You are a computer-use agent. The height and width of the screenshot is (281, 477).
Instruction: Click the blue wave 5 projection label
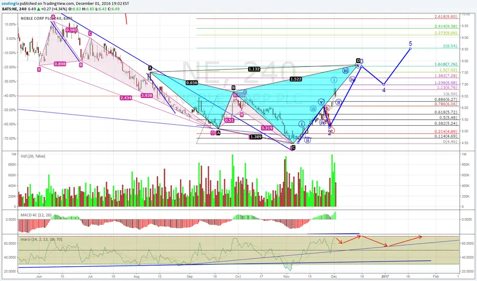pyautogui.click(x=410, y=43)
